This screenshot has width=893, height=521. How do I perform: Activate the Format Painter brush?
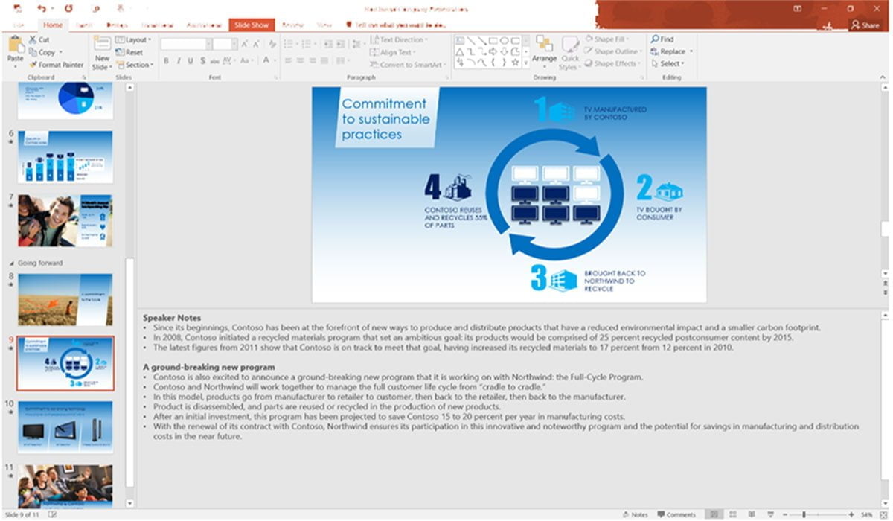[x=57, y=65]
